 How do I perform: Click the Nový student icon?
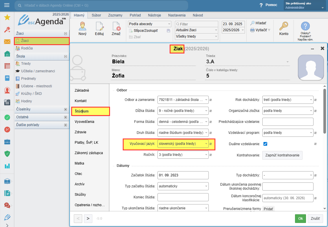coord(83,26)
